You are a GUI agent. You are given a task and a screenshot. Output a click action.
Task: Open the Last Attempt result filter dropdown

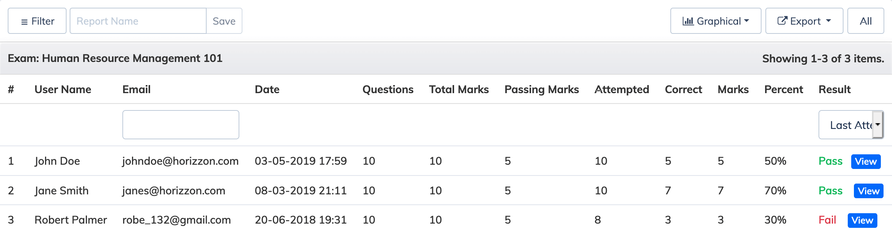coord(851,125)
